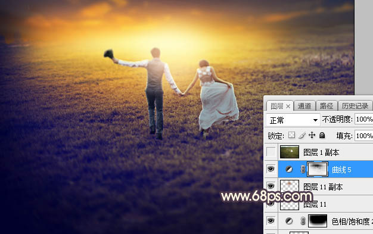Show the 图层 1 副本 layer visibility

(x=271, y=152)
